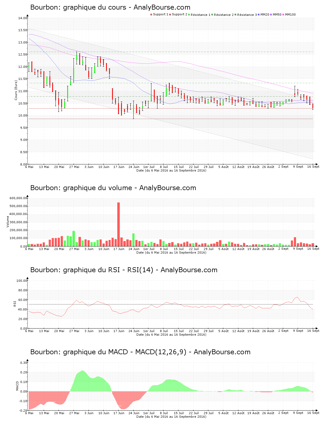Select the MM50 legend label

pos(277,14)
